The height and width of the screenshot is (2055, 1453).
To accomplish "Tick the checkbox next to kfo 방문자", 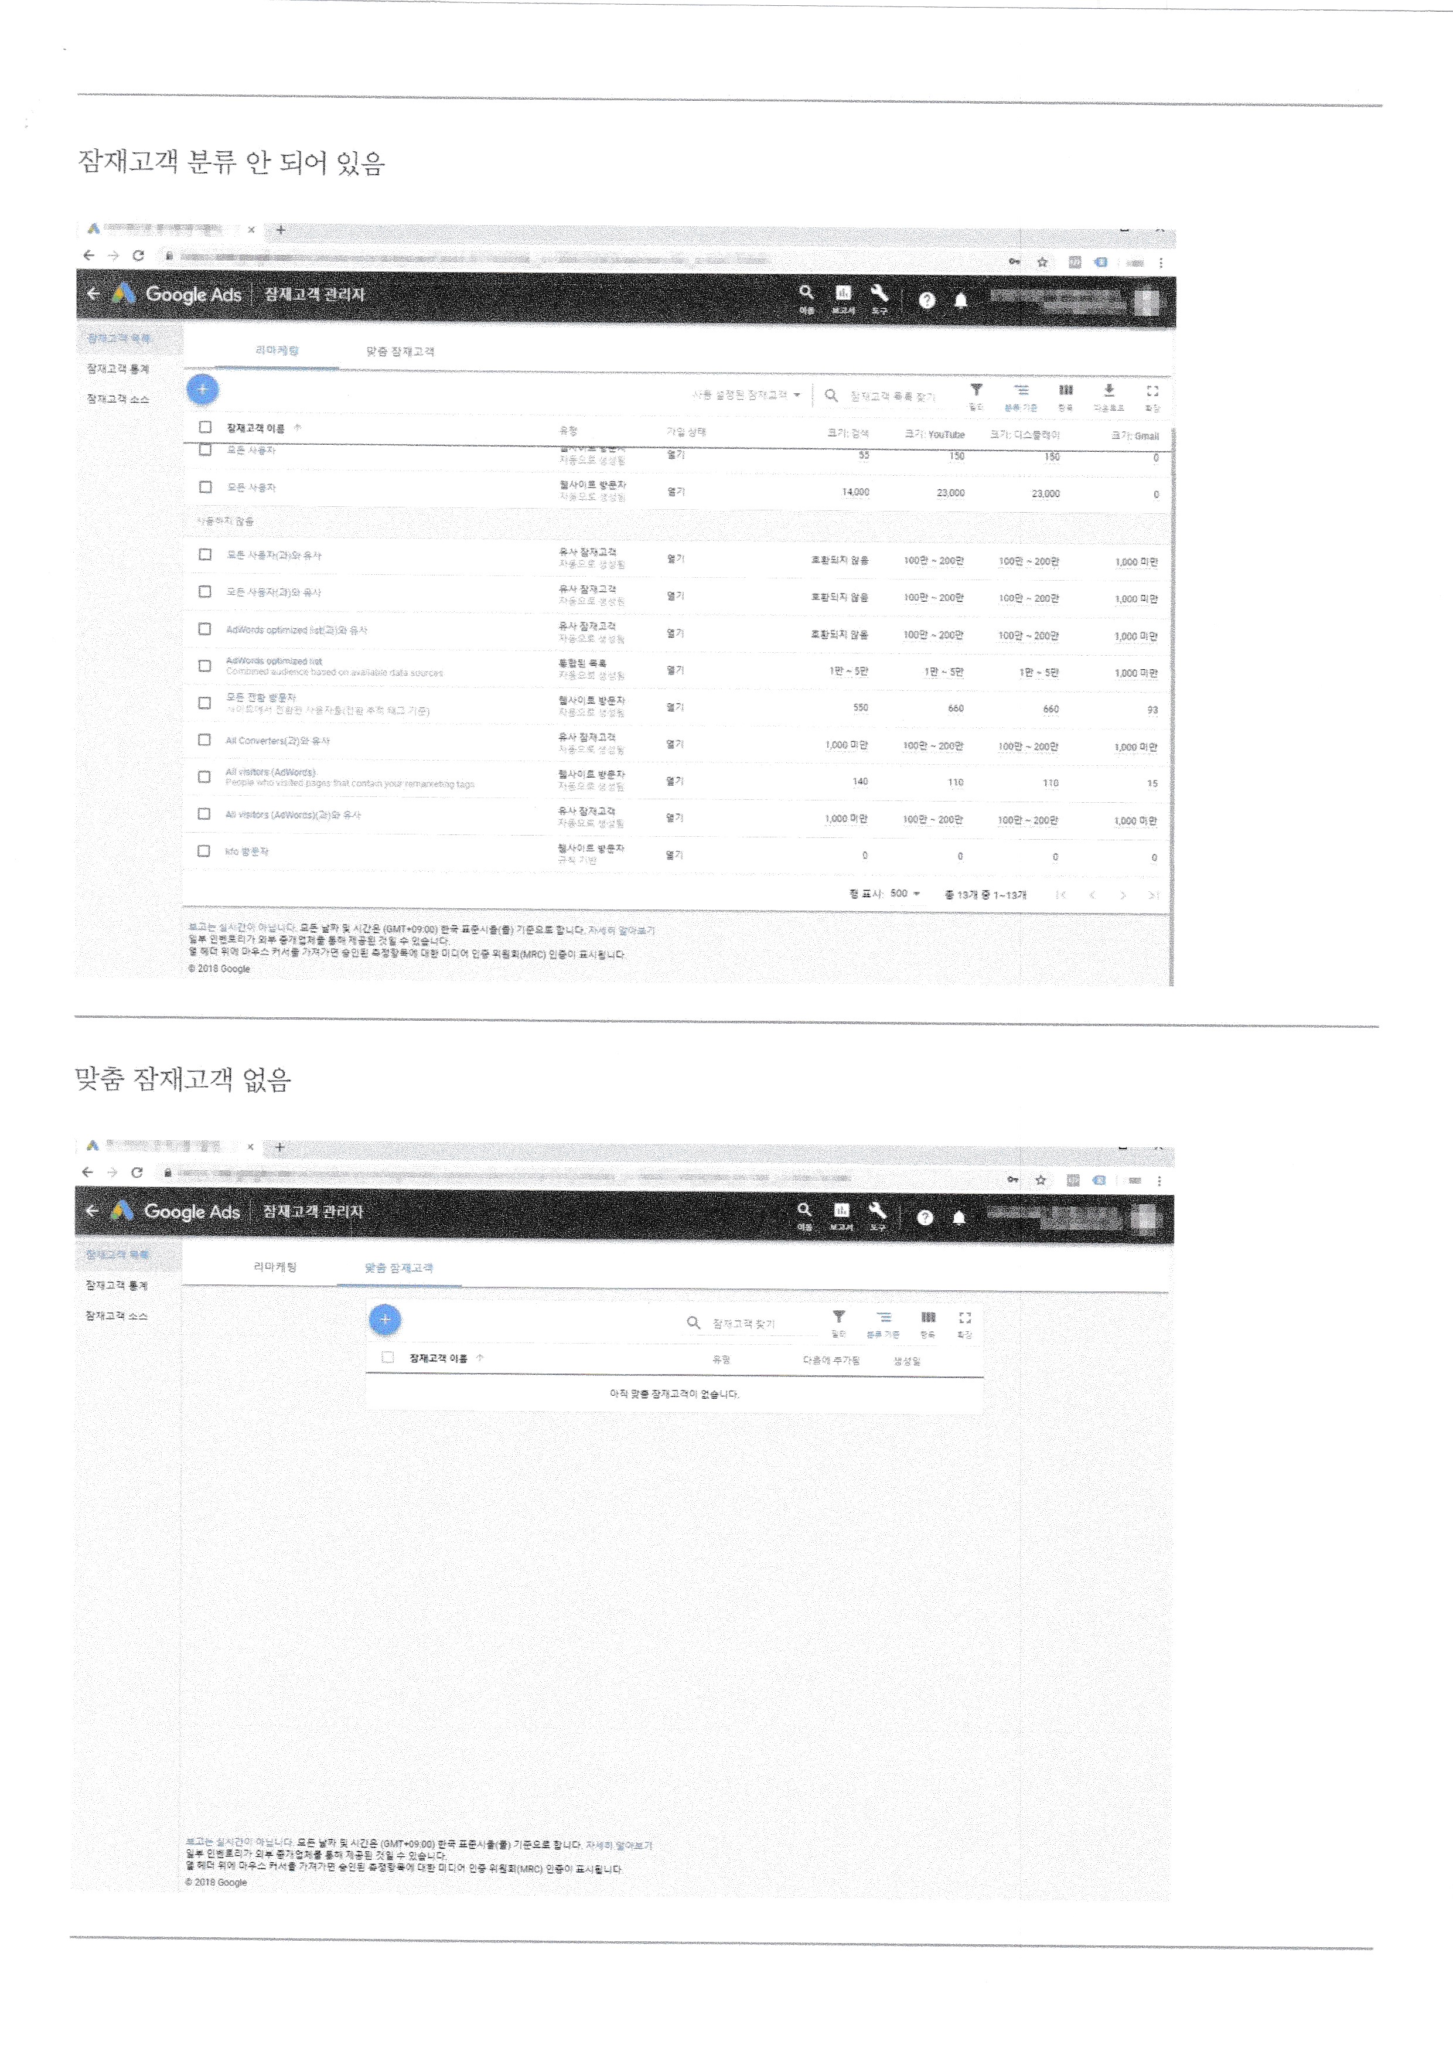I will [204, 851].
